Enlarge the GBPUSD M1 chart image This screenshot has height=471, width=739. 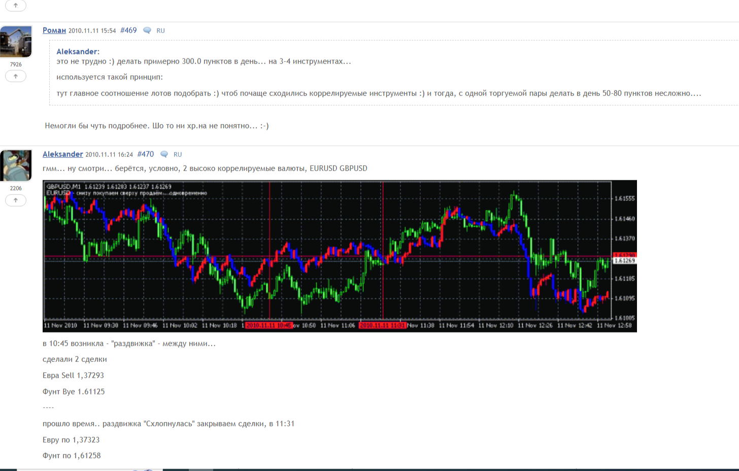click(x=340, y=256)
